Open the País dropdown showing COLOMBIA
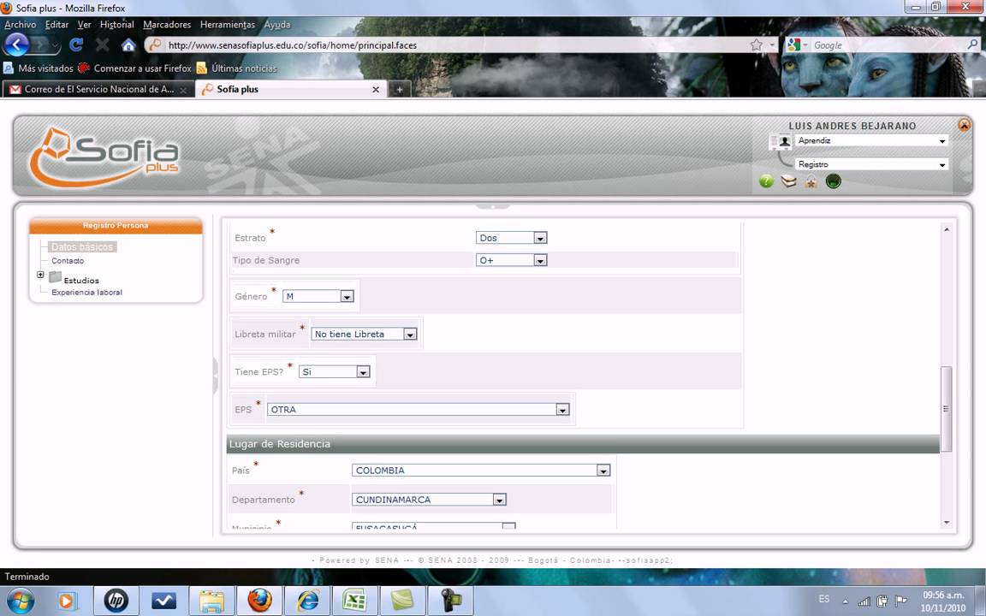This screenshot has height=616, width=986. 481,471
